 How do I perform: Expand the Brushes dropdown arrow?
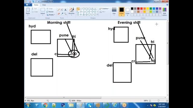71,15
